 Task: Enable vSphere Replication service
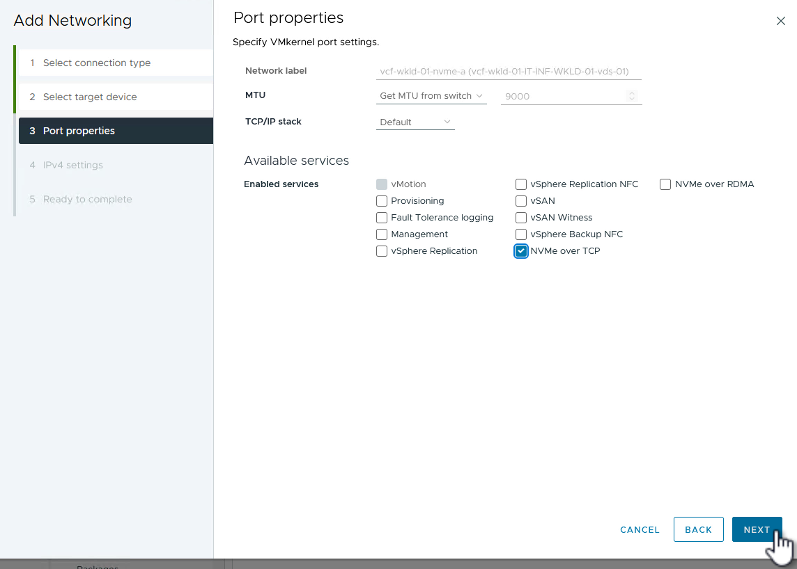[382, 251]
